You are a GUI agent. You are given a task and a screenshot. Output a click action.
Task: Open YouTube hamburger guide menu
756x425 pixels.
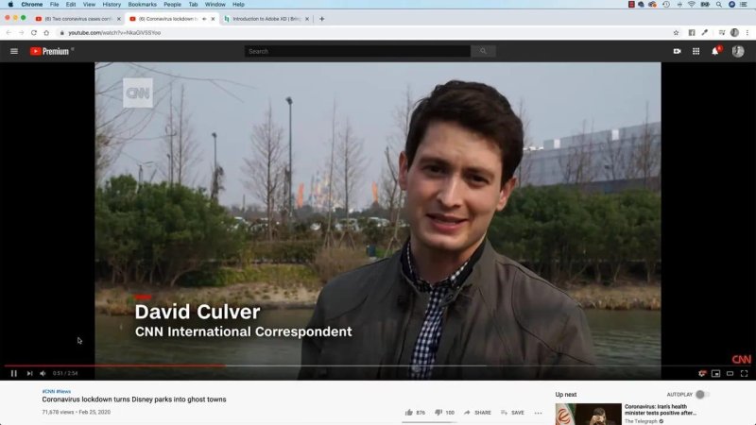tap(14, 51)
